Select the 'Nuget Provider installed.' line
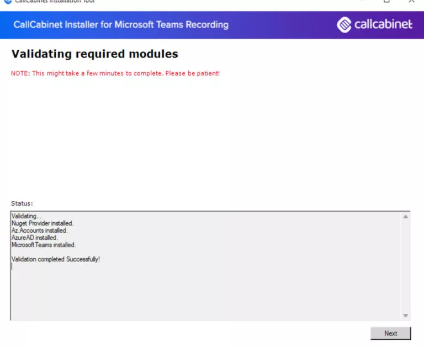Viewport: 424px width, 348px height. [43, 223]
